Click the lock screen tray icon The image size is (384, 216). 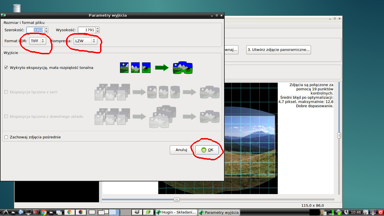click(x=373, y=212)
